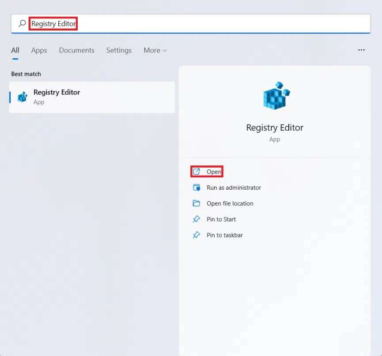The width and height of the screenshot is (382, 356).
Task: Click the large Registry Editor icon in details pane
Action: tap(276, 96)
